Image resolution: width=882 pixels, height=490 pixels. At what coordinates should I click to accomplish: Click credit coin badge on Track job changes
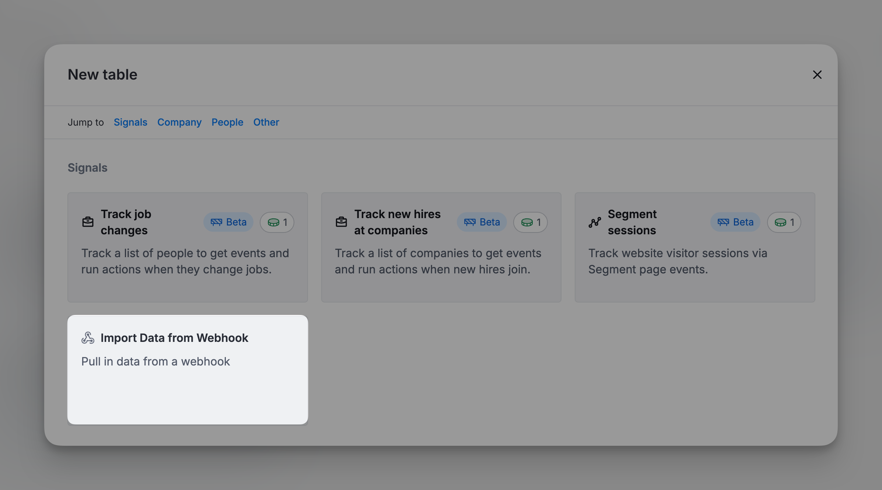(277, 222)
